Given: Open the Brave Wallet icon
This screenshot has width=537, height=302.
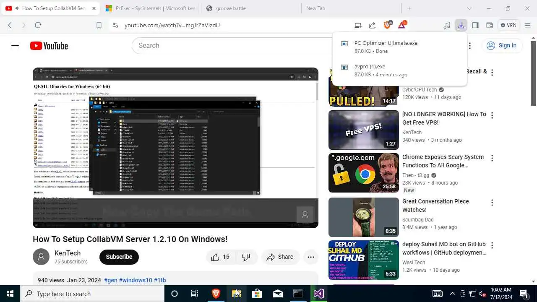Looking at the screenshot, I should coord(490,25).
